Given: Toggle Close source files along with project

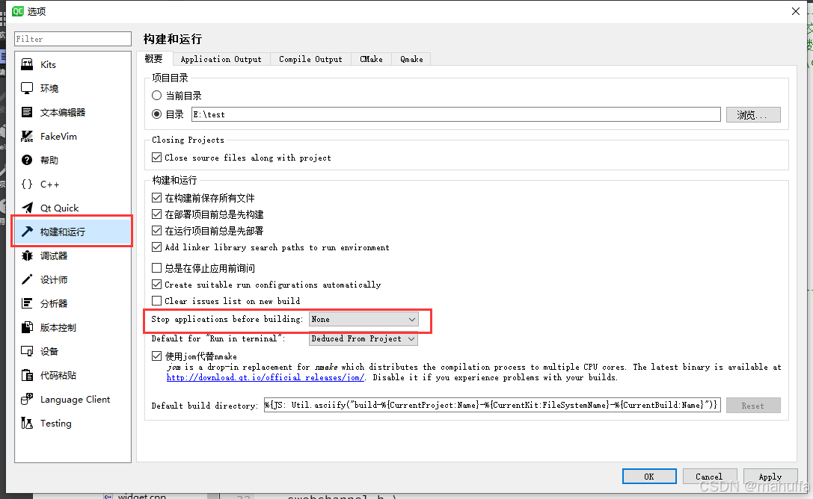Looking at the screenshot, I should tap(156, 157).
